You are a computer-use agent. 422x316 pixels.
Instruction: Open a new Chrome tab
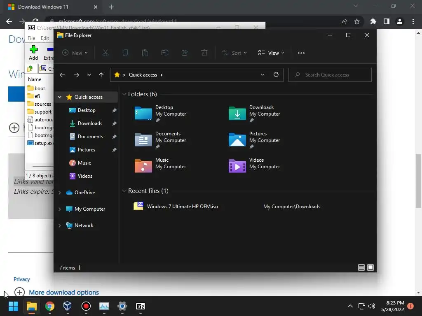pyautogui.click(x=111, y=7)
